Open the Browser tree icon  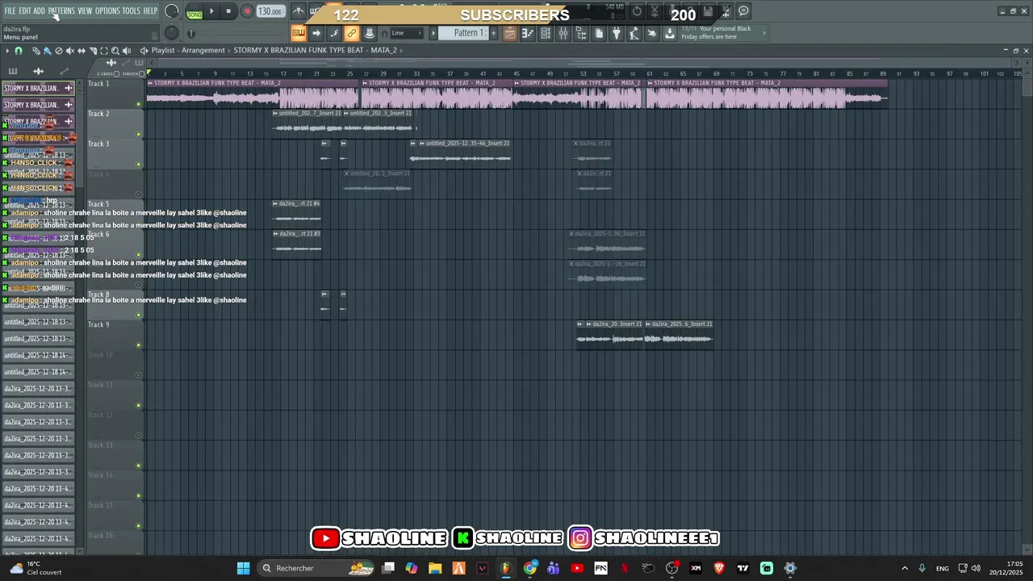tap(581, 33)
